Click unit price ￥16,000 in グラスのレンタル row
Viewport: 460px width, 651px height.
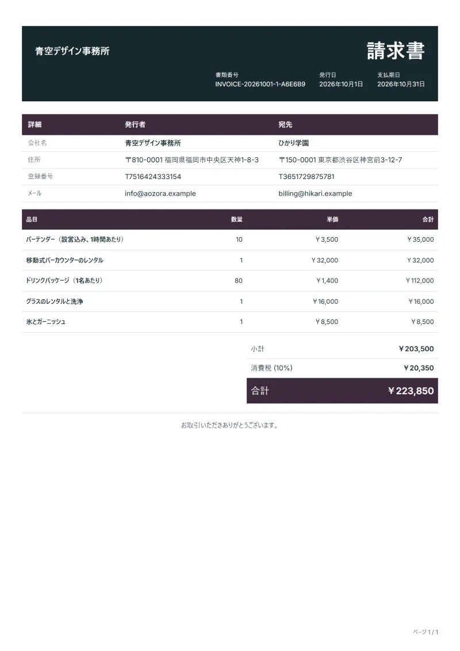click(325, 302)
